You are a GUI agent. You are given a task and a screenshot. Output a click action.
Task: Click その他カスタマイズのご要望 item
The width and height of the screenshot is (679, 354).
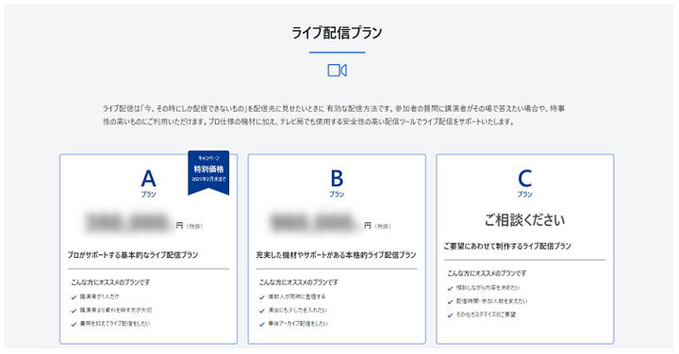pyautogui.click(x=486, y=314)
